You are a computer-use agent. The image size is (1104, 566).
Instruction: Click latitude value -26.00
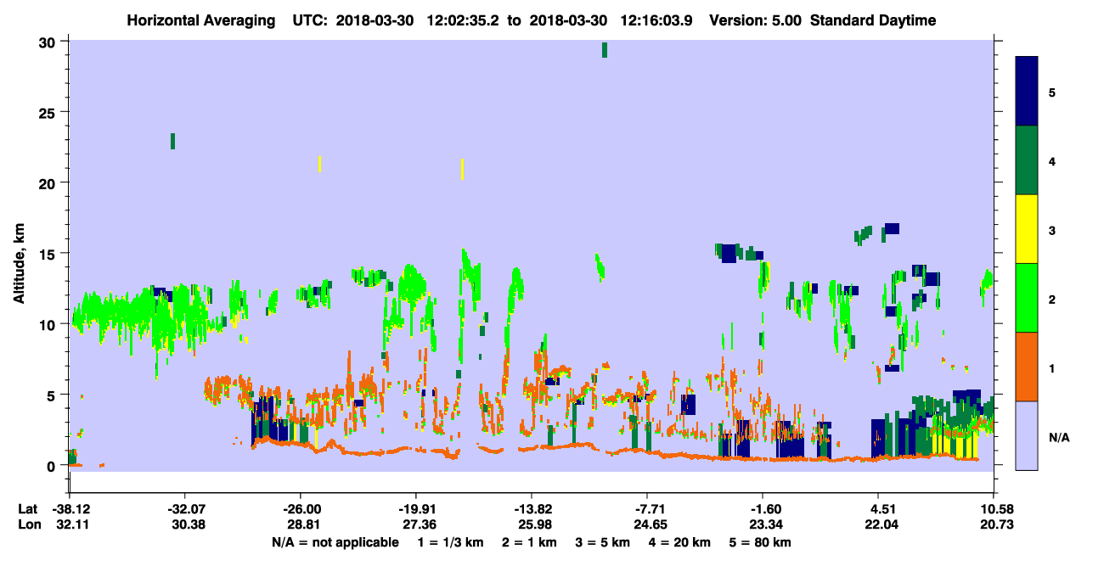[x=301, y=508]
